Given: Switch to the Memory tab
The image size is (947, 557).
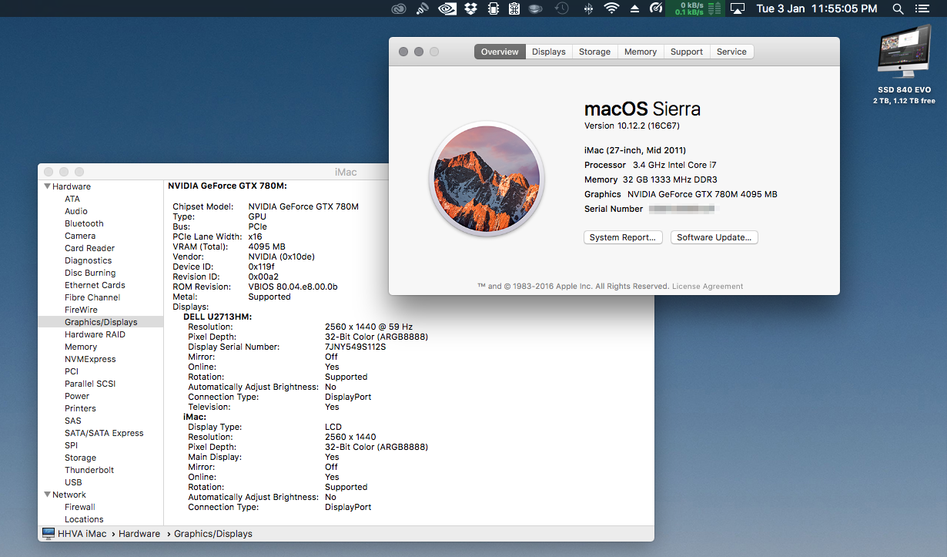Looking at the screenshot, I should pos(641,52).
